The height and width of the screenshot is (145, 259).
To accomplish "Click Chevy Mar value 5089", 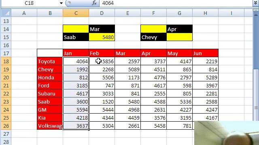I will [128, 69].
